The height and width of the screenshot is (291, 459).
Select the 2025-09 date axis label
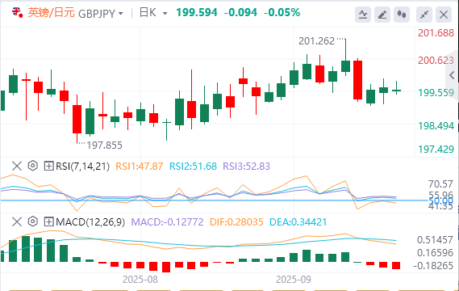294,280
